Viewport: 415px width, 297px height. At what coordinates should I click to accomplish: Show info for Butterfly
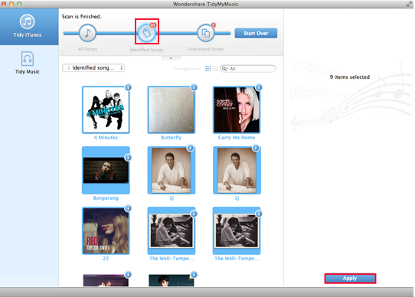tap(194, 87)
